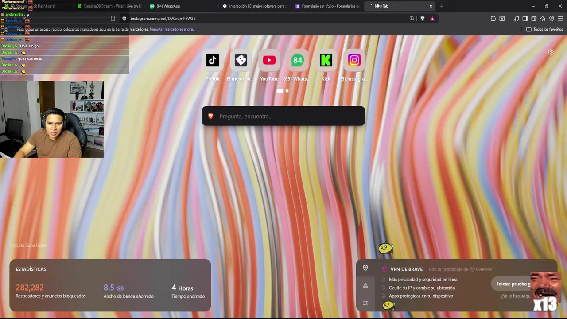Click the Brave logo in search box
The image size is (567, 319).
tap(211, 116)
